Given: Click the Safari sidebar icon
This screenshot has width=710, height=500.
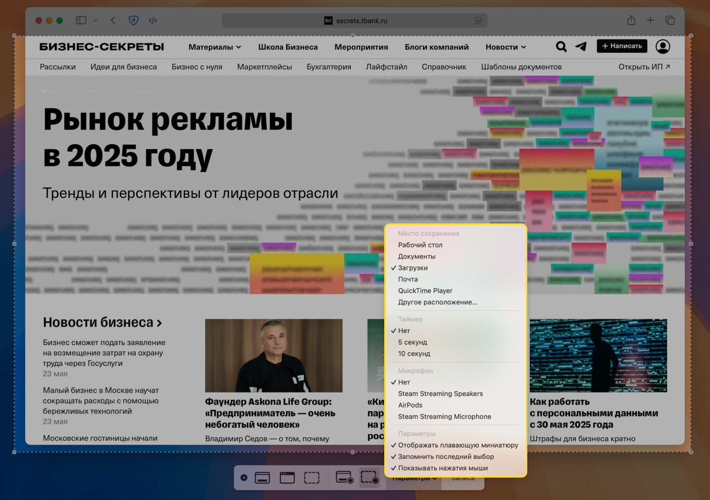Looking at the screenshot, I should pyautogui.click(x=81, y=20).
